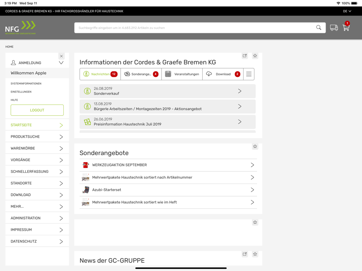Open the shopping cart icon

[346, 28]
